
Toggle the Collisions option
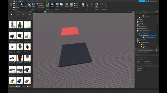point(40,3)
